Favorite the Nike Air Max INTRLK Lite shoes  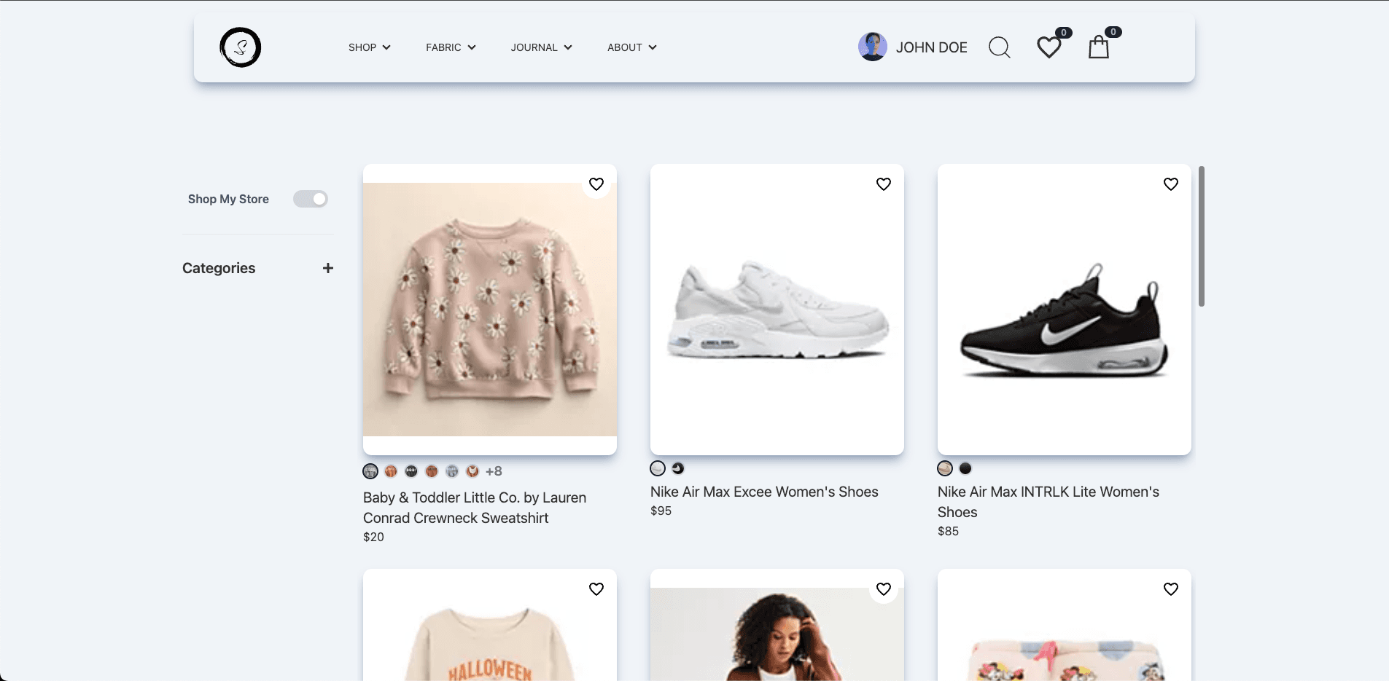[1170, 184]
